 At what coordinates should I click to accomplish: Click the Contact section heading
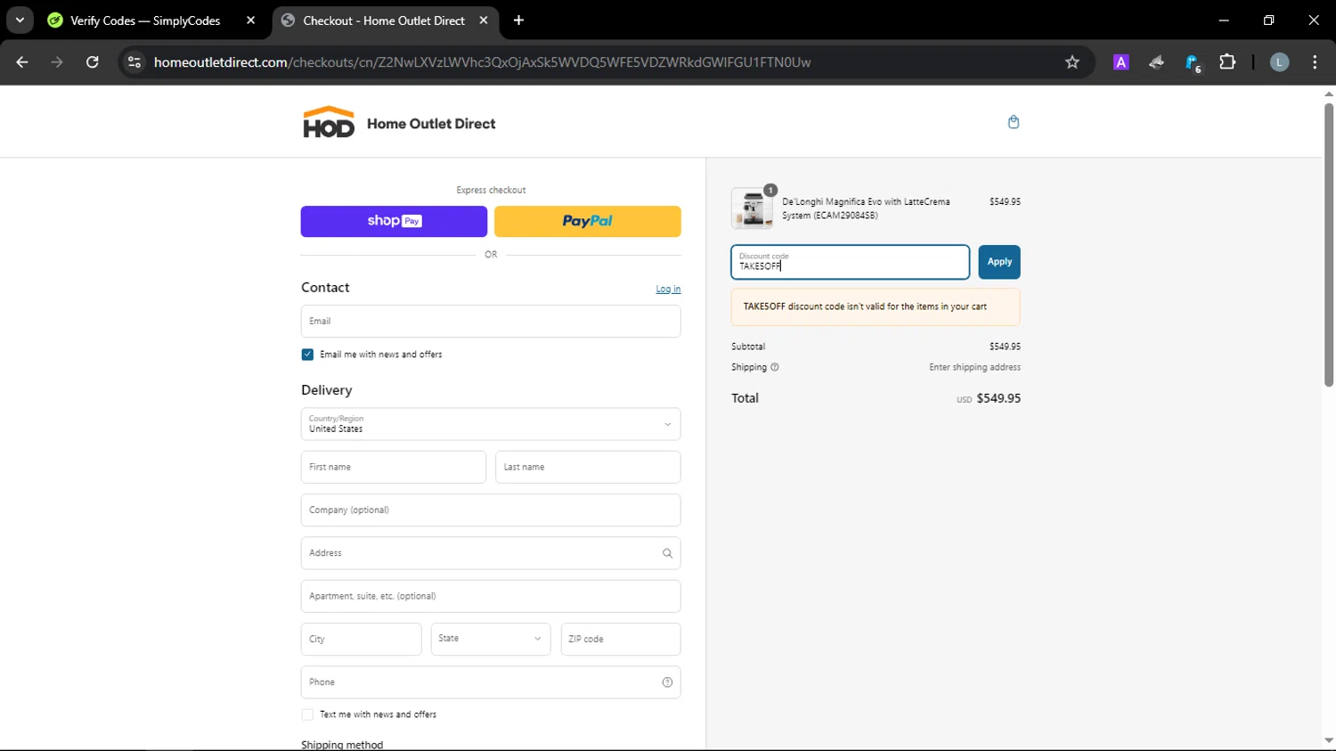point(325,288)
